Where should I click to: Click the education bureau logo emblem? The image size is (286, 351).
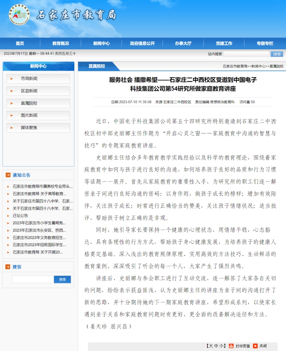click(19, 15)
